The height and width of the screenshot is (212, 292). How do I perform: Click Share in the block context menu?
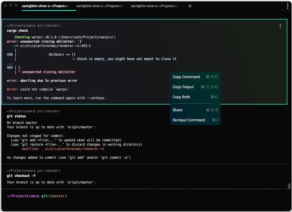coord(177,110)
